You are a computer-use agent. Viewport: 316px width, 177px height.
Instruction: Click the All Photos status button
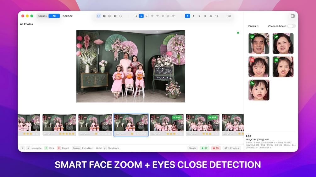pos(231,148)
